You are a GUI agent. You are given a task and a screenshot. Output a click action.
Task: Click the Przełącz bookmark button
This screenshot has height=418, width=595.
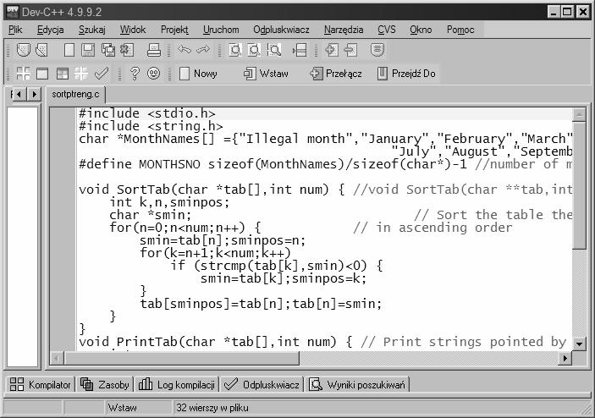tap(336, 74)
